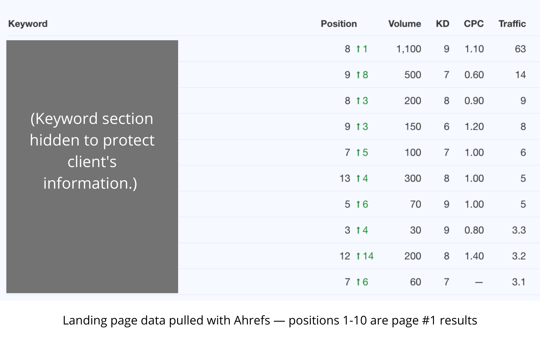The height and width of the screenshot is (338, 540).
Task: Click the traffic value 63
Action: click(520, 49)
